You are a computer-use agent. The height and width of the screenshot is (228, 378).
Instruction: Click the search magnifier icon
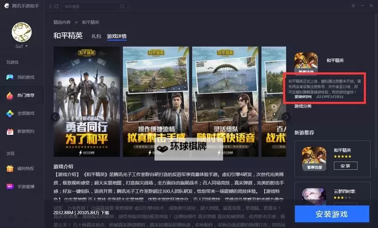tap(122, 6)
